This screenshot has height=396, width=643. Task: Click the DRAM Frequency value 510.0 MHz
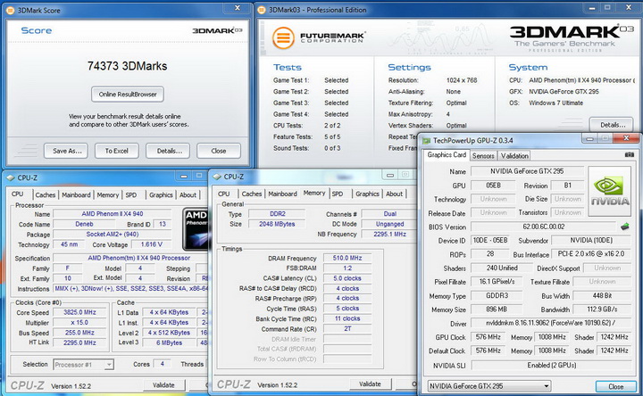(347, 258)
